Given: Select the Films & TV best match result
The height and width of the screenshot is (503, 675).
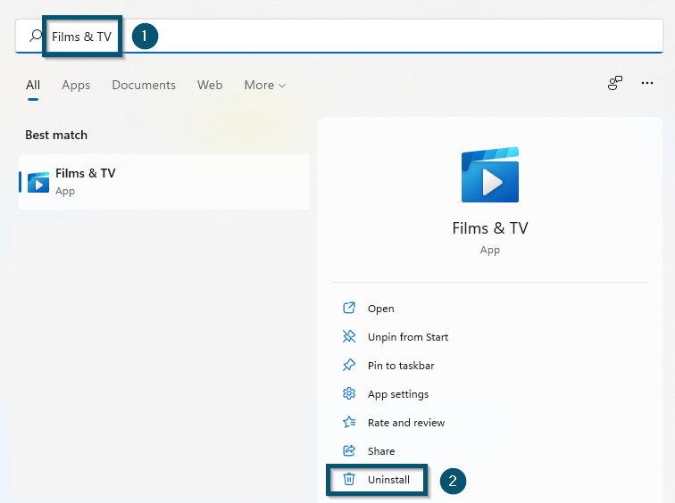Looking at the screenshot, I should click(x=164, y=182).
